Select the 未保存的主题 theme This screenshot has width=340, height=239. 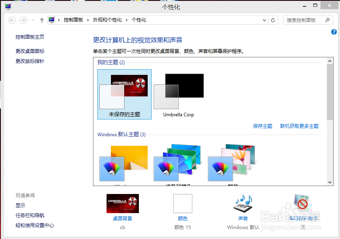point(125,94)
